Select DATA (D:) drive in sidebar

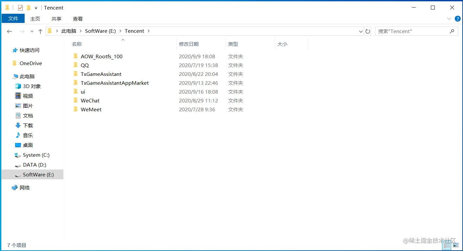(x=34, y=165)
